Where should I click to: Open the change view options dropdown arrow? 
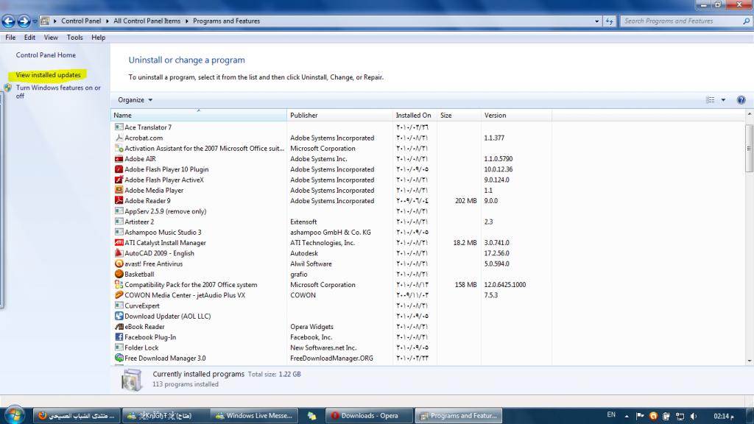(x=723, y=100)
